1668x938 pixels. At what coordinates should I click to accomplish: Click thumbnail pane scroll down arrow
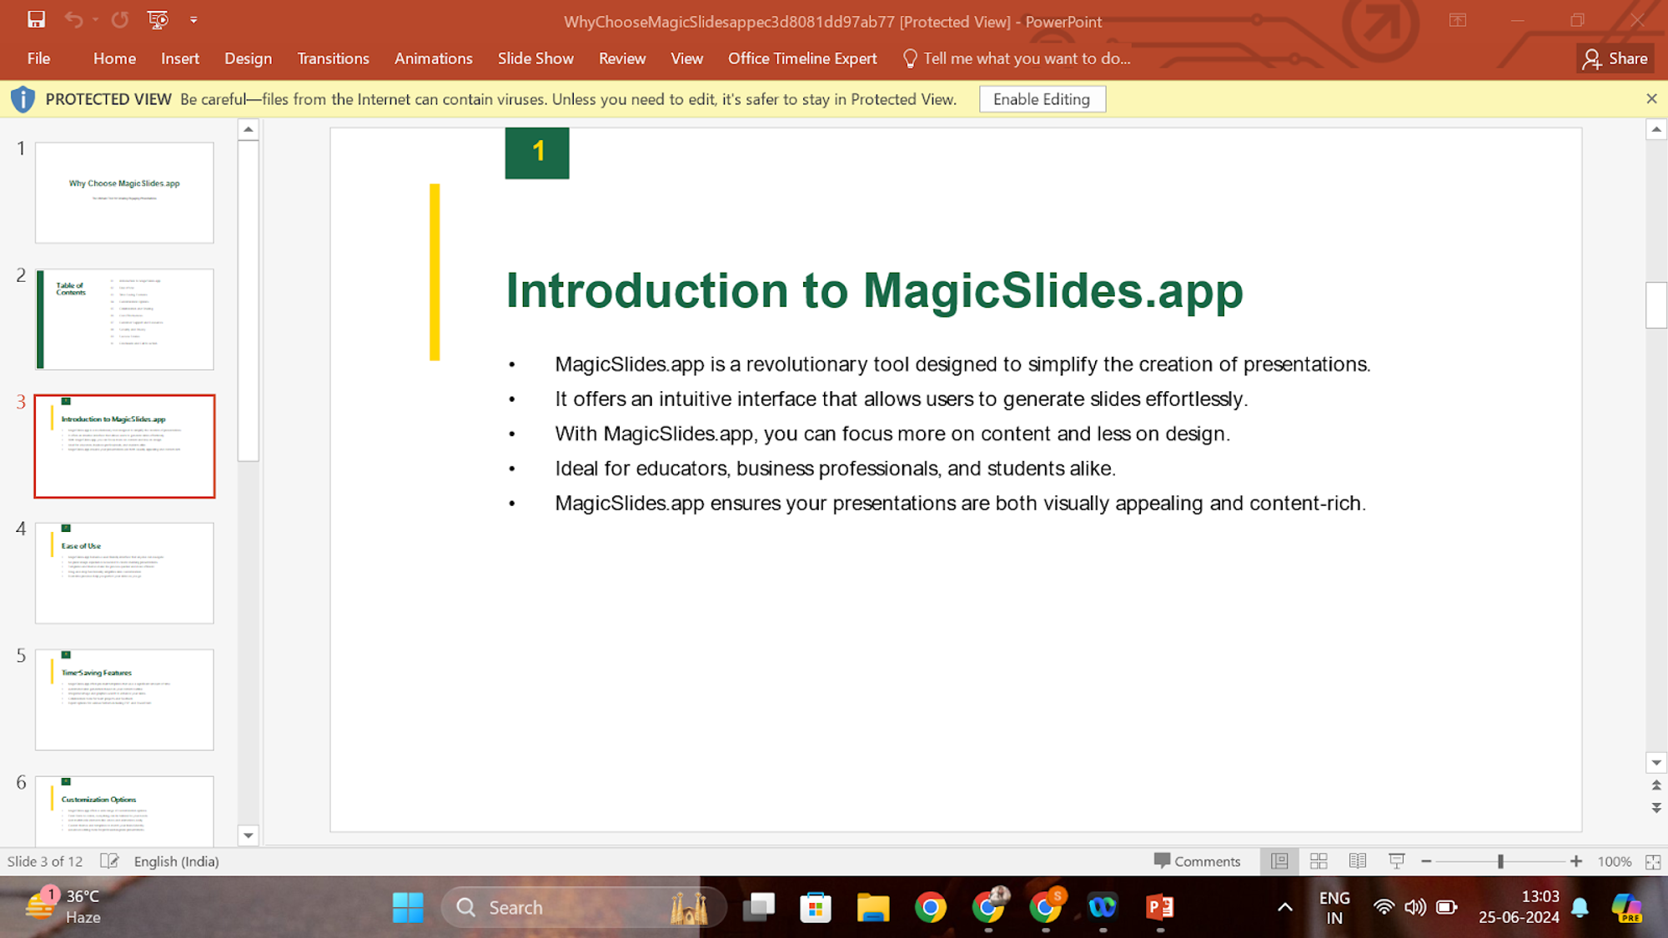[x=248, y=835]
